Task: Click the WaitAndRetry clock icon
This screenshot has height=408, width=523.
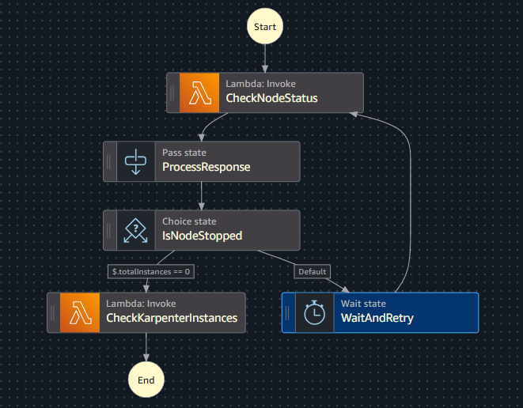Action: 315,312
